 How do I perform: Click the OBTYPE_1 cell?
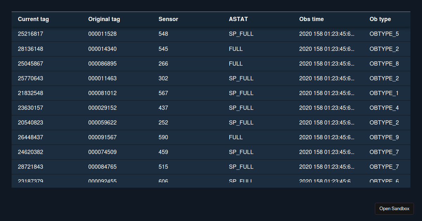(384, 93)
